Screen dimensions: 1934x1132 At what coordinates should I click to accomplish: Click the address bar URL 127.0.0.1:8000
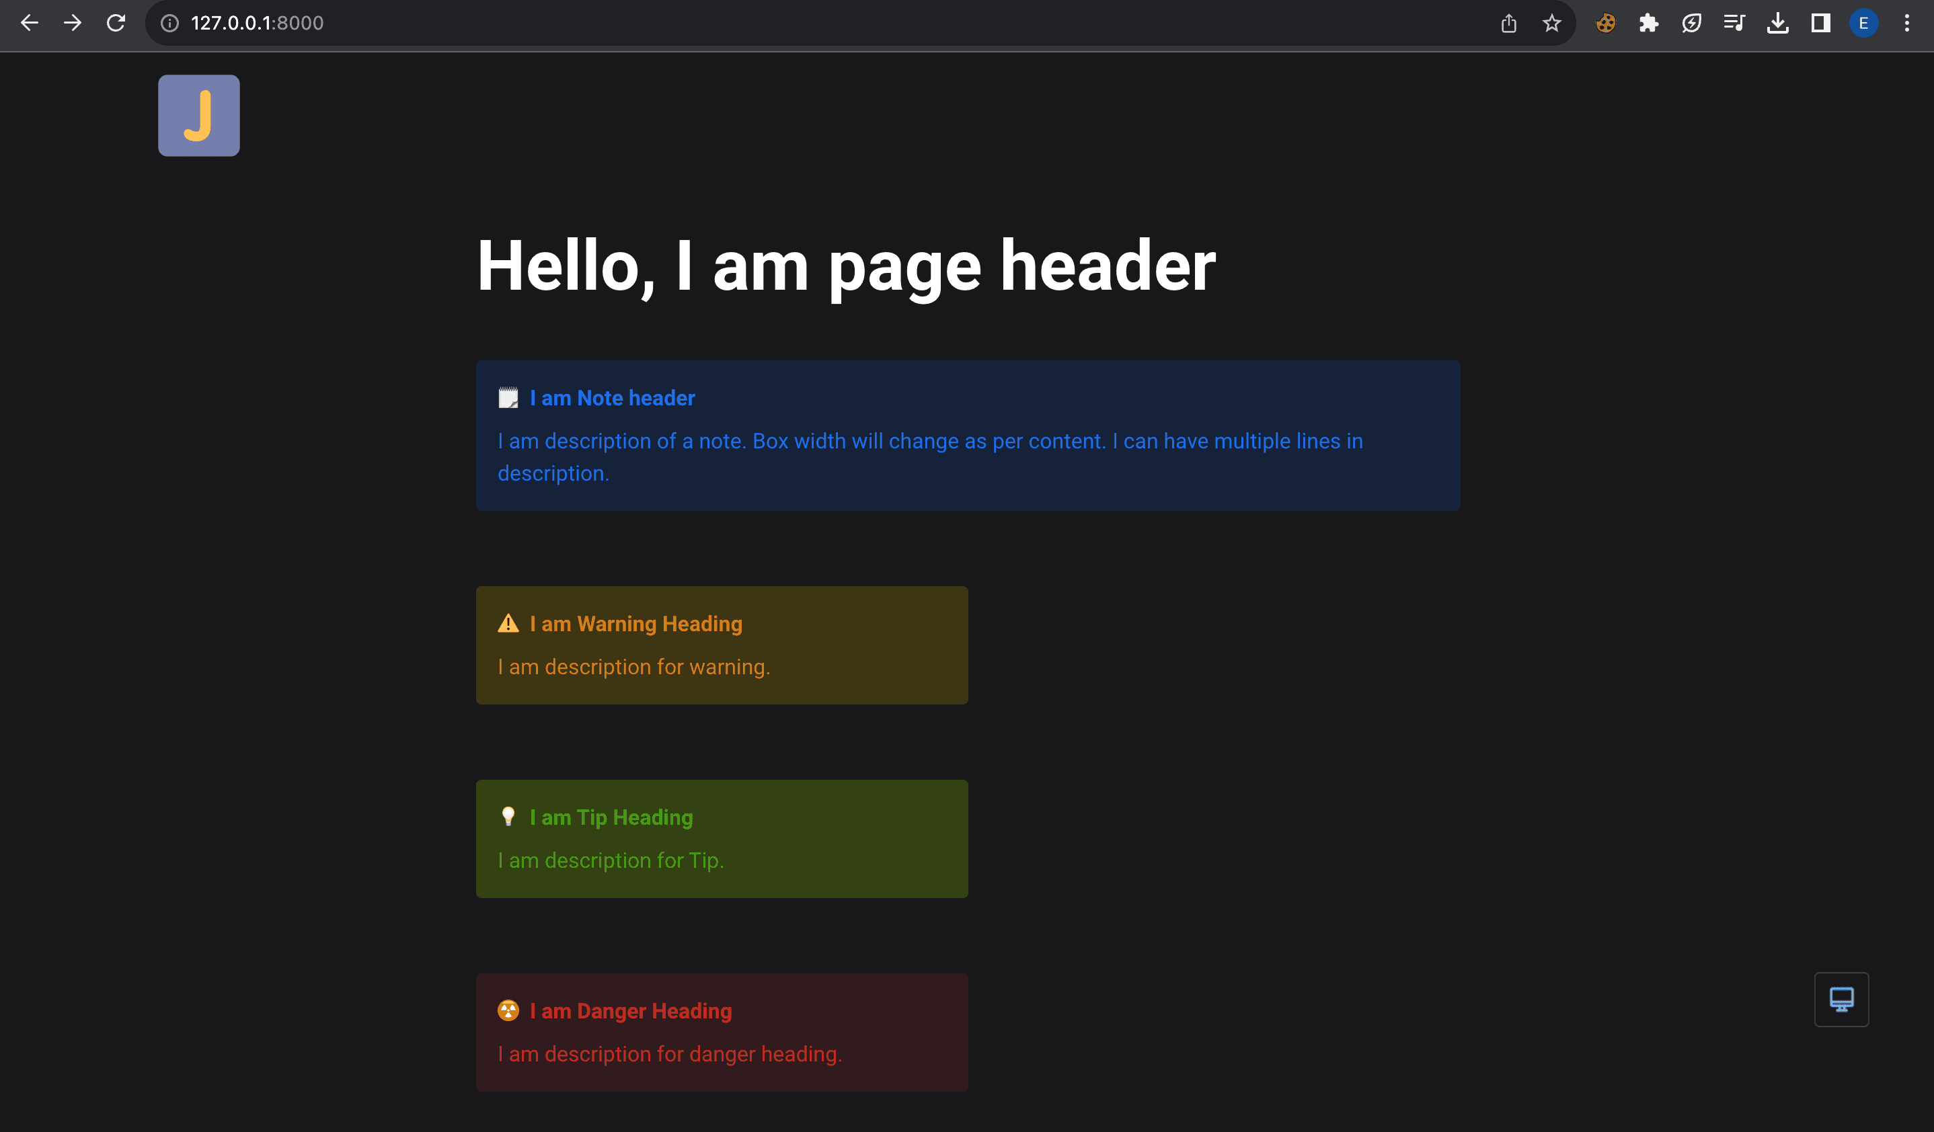(257, 23)
